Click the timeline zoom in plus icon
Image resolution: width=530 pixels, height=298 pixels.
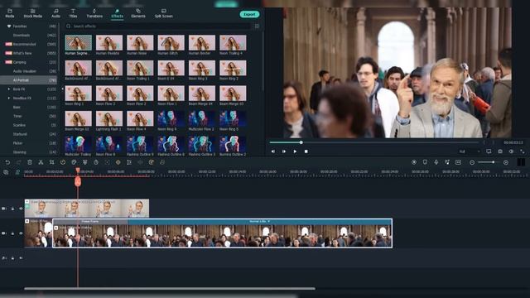click(506, 162)
